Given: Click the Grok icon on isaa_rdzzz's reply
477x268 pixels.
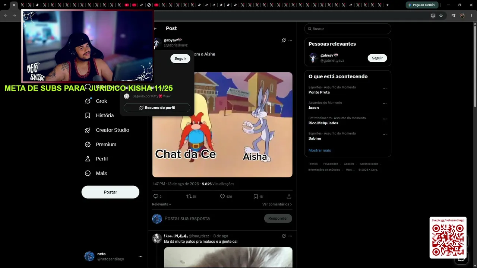Looking at the screenshot, I should click(x=284, y=236).
